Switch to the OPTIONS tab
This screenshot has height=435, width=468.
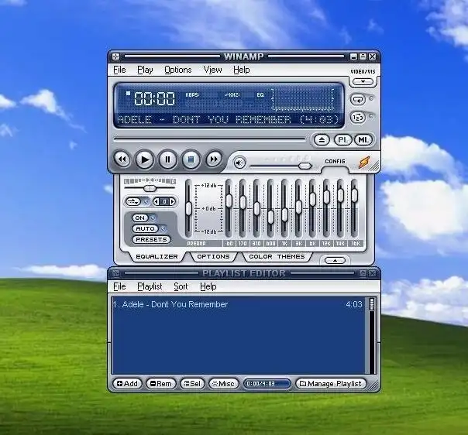pyautogui.click(x=213, y=257)
